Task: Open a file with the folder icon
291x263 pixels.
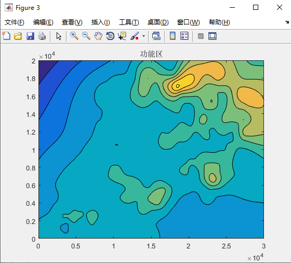Action: tap(18, 36)
